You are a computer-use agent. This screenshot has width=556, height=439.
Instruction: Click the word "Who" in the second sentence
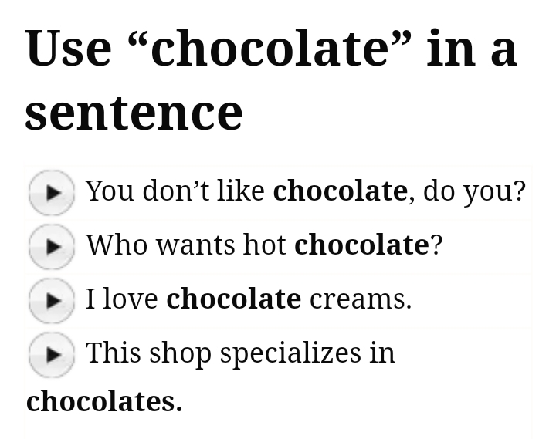coord(117,245)
